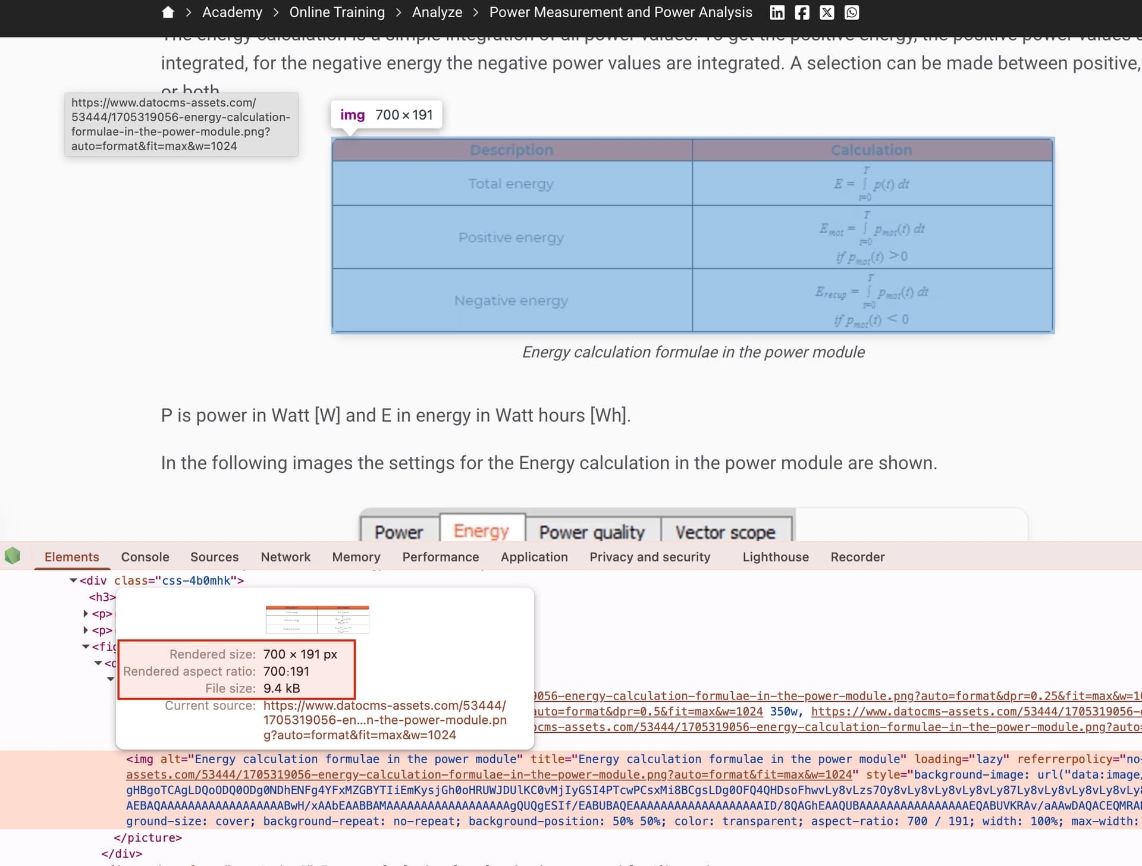Image resolution: width=1142 pixels, height=866 pixels.
Task: Switch to the Console tab
Action: [x=145, y=557]
